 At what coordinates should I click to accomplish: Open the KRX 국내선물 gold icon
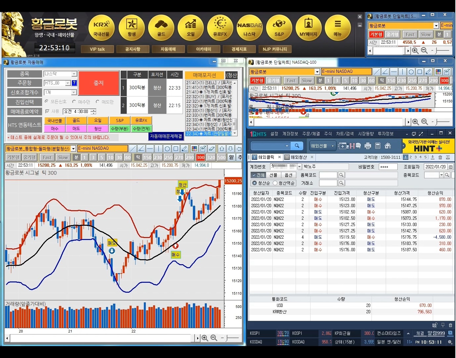coord(101,28)
